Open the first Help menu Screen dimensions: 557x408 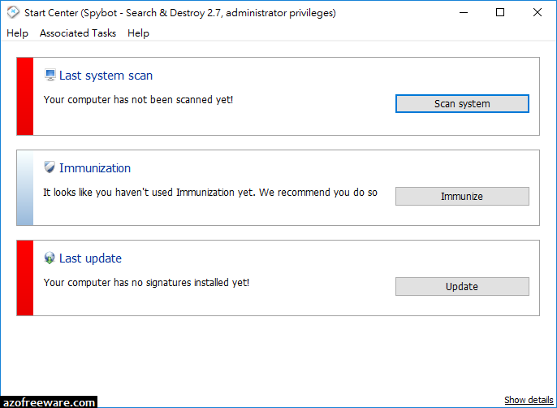(17, 33)
